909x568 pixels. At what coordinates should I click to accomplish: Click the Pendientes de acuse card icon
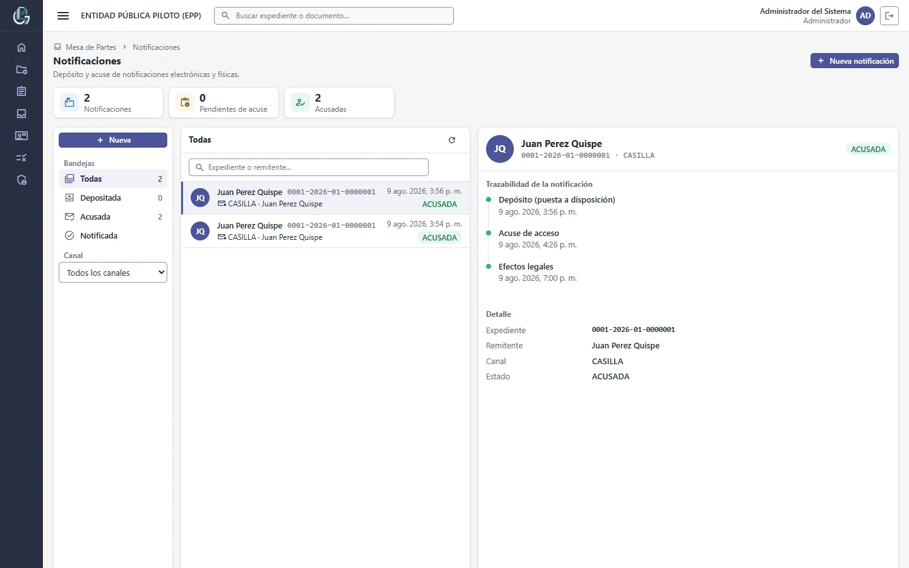(x=185, y=102)
